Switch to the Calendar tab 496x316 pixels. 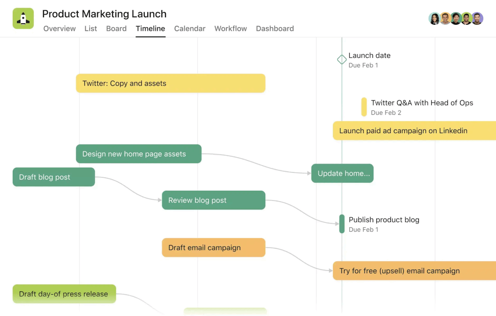190,29
